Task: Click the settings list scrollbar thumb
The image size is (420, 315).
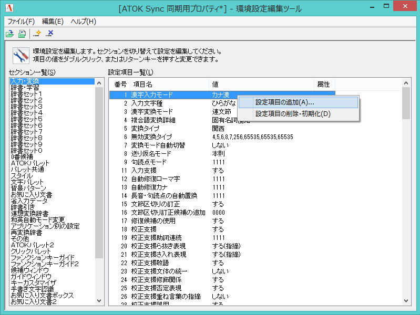Action: [406, 103]
